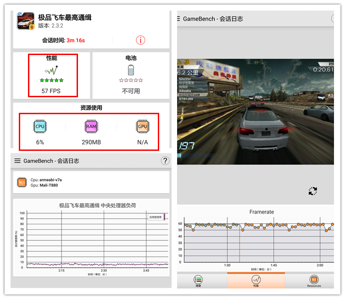This screenshot has width=345, height=299.
Task: Click the 不可用 battery status text
Action: point(131,91)
